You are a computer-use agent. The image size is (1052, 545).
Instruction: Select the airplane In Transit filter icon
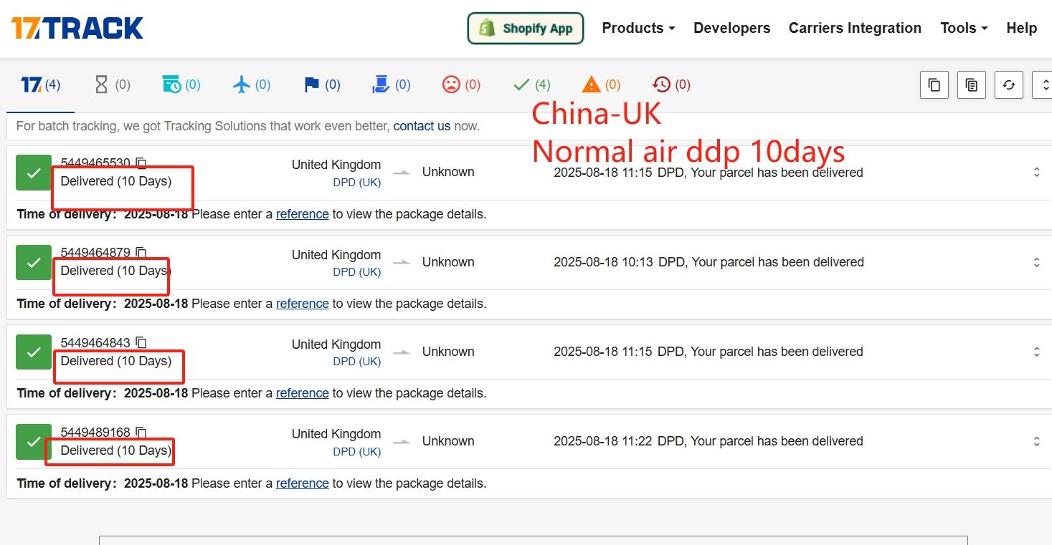pos(240,84)
